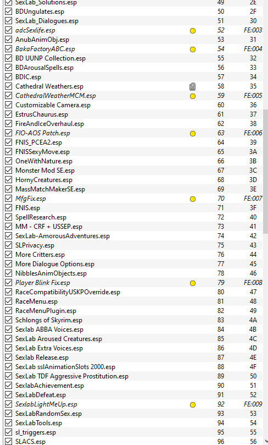Select the FNIS_PCEA2.esp plugin name
The image size is (268, 445).
pyautogui.click(x=38, y=142)
